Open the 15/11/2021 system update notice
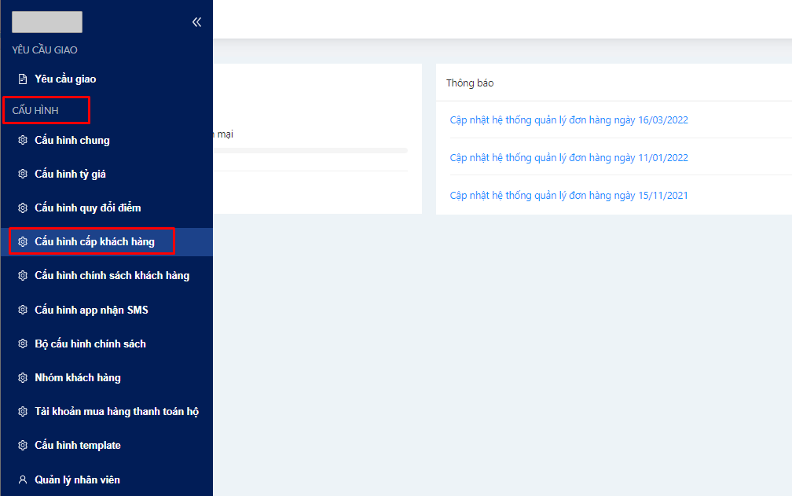 coord(569,196)
